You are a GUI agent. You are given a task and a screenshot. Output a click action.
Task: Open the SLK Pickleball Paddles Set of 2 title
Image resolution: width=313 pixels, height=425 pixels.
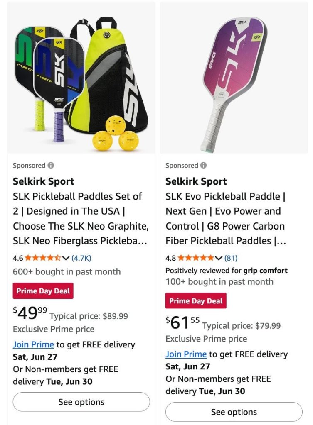pyautogui.click(x=81, y=218)
